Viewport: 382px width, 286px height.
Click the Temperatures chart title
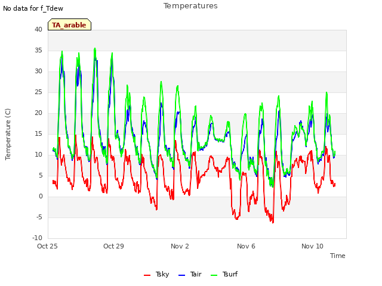point(190,6)
